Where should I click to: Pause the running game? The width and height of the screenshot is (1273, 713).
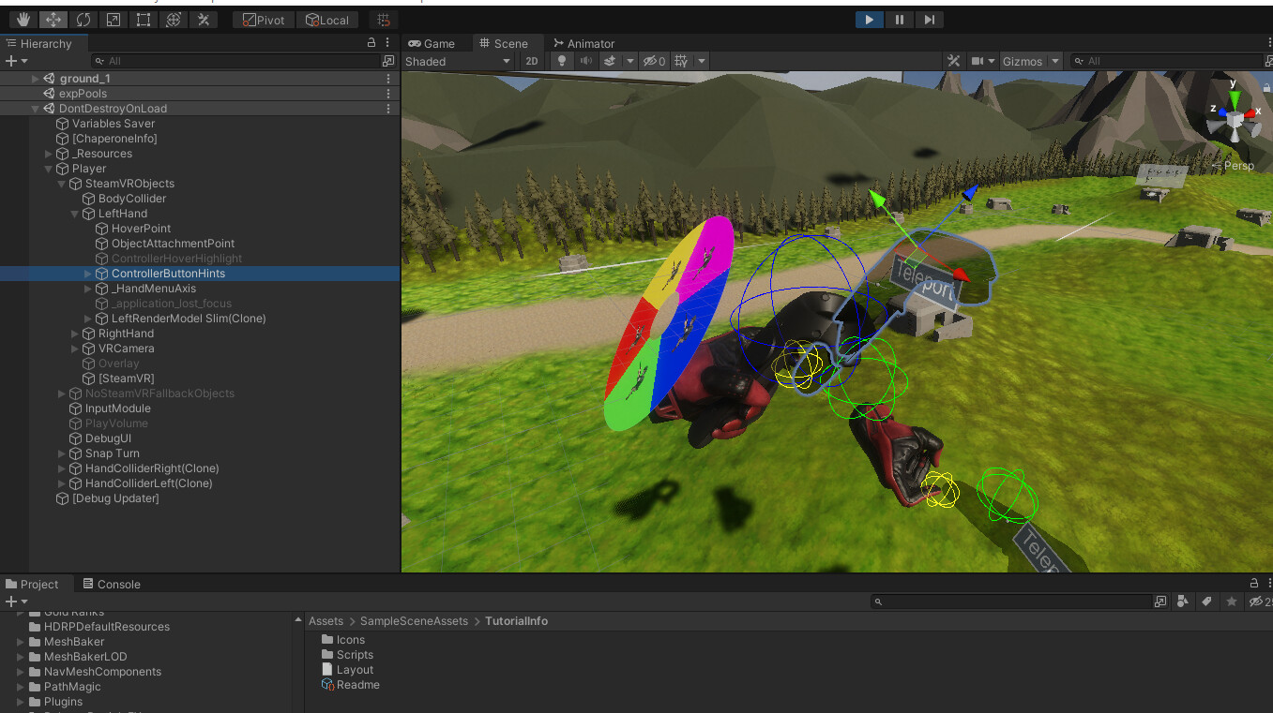[x=899, y=19]
